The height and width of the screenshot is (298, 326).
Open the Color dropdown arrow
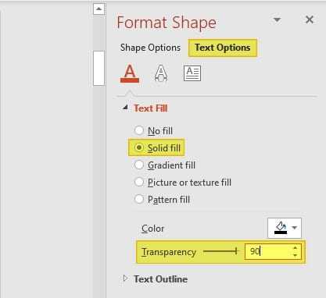pos(295,228)
